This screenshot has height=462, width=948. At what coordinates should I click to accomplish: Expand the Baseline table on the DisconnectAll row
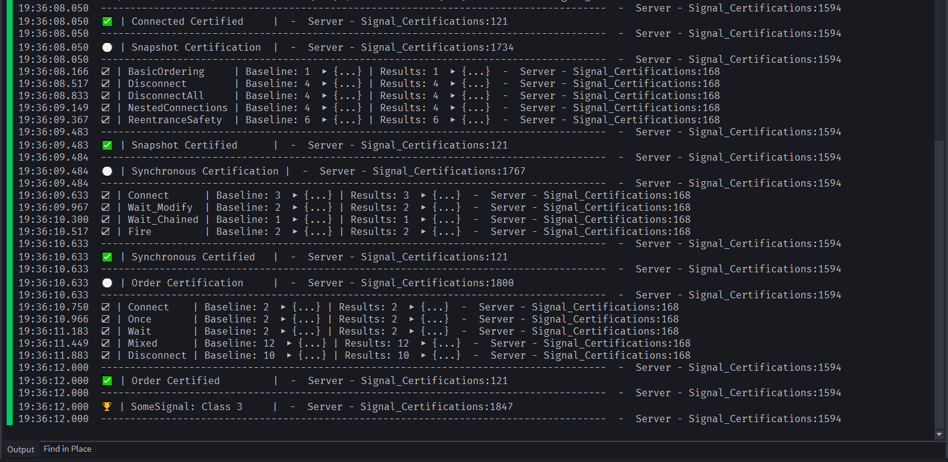click(325, 95)
